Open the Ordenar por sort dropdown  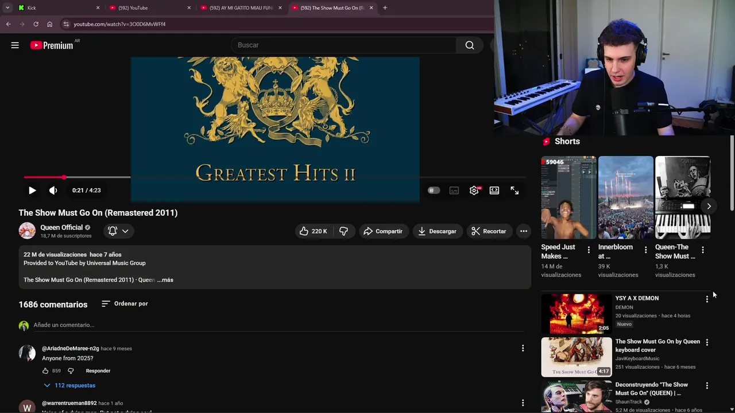point(125,303)
